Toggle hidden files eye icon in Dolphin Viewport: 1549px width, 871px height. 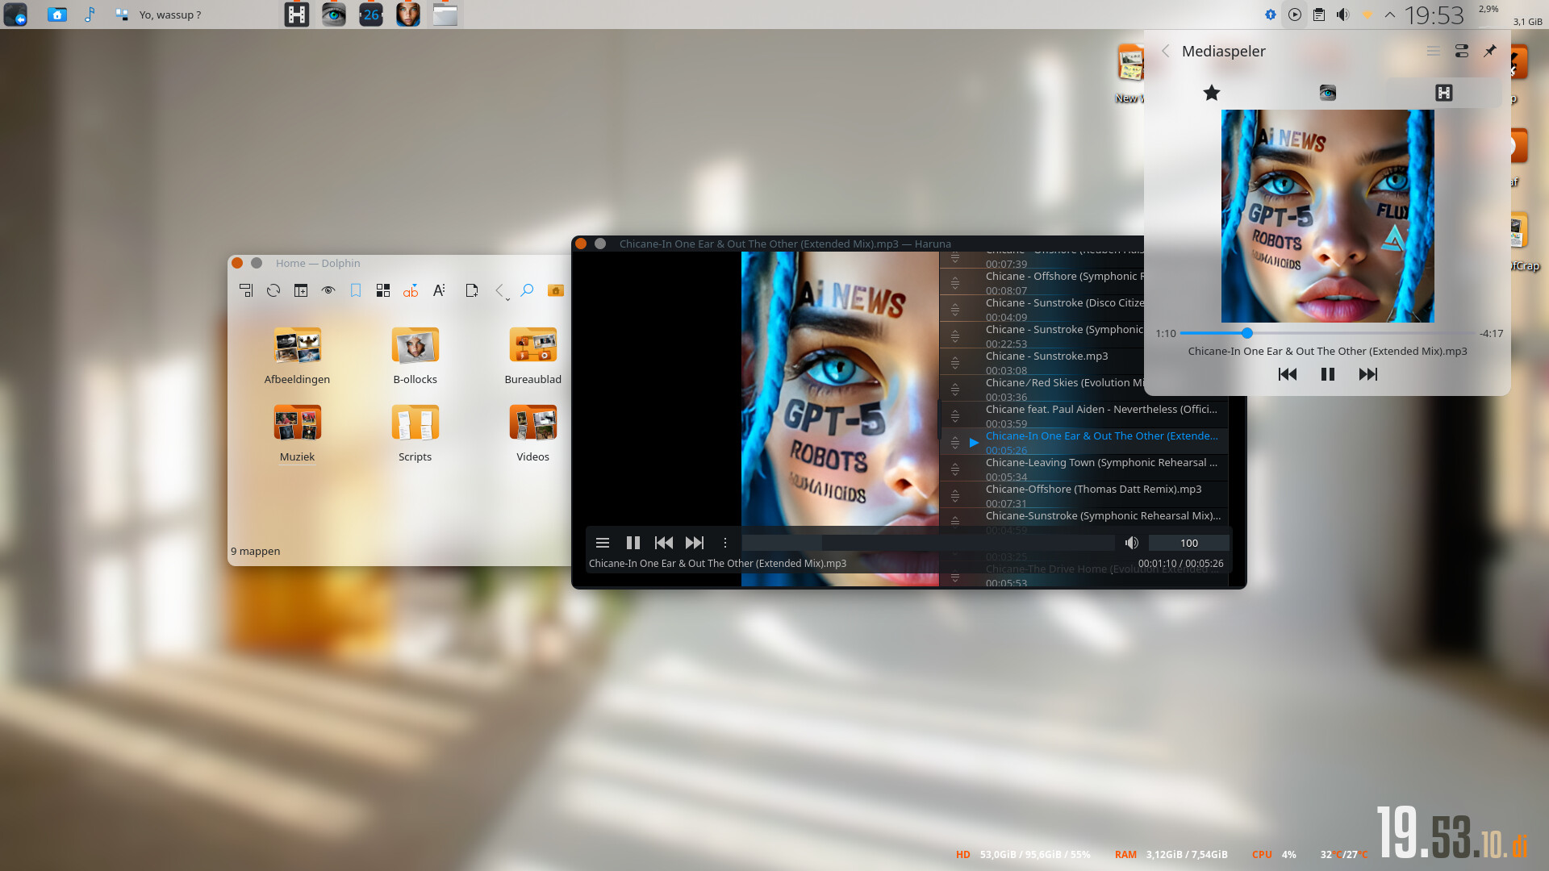pos(328,290)
